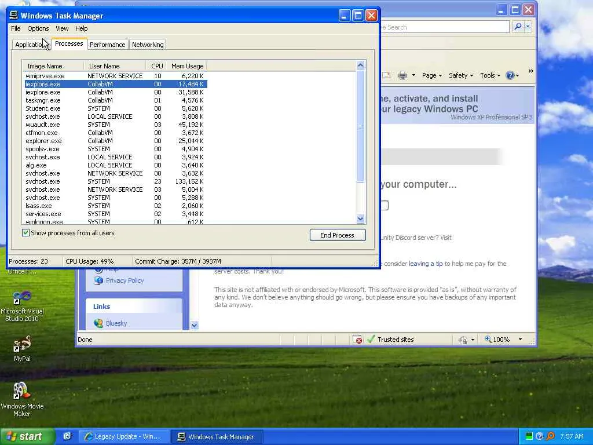
Task: Open the File menu in Task Manager
Action: tap(16, 28)
